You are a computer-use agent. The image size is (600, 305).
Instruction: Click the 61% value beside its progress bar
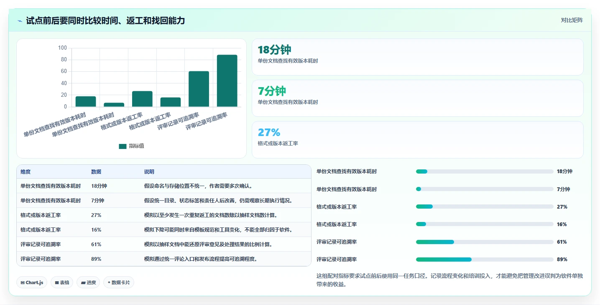(562, 242)
